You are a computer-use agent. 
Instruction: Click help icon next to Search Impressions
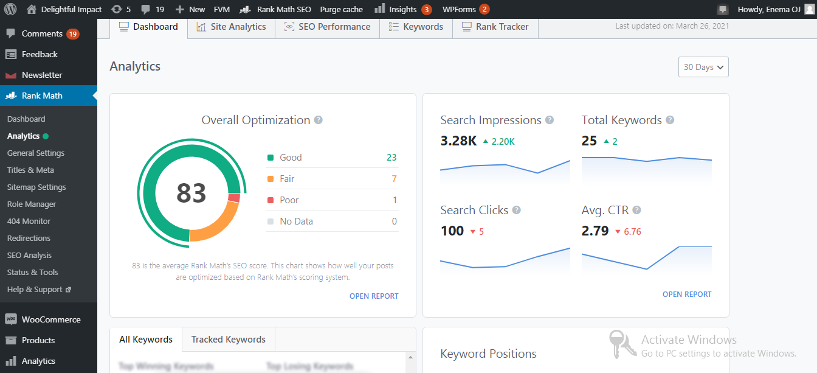point(550,120)
